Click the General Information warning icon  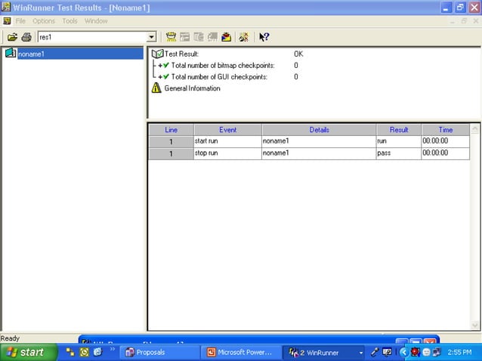point(156,88)
